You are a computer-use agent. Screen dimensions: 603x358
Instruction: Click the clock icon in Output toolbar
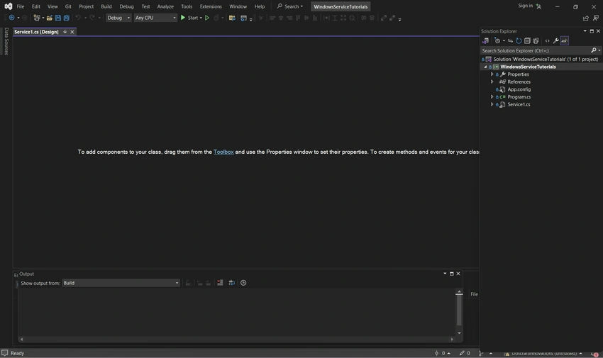[x=243, y=283]
